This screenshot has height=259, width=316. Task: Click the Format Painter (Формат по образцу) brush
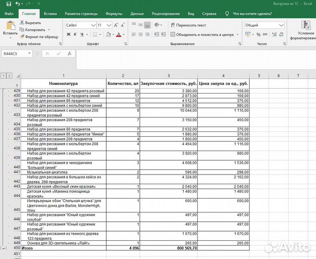point(22,36)
